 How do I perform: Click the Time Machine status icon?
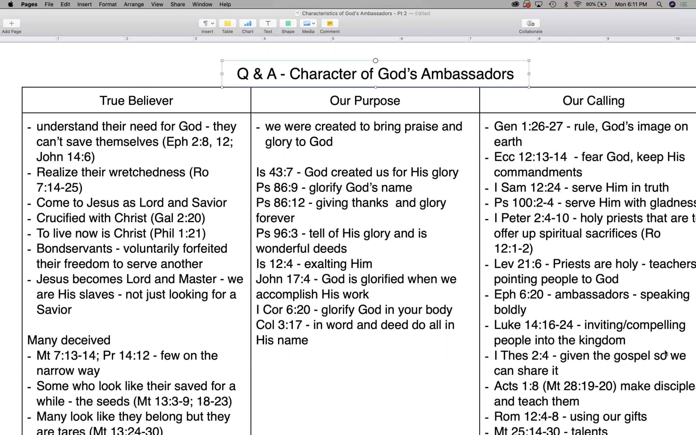tap(552, 4)
